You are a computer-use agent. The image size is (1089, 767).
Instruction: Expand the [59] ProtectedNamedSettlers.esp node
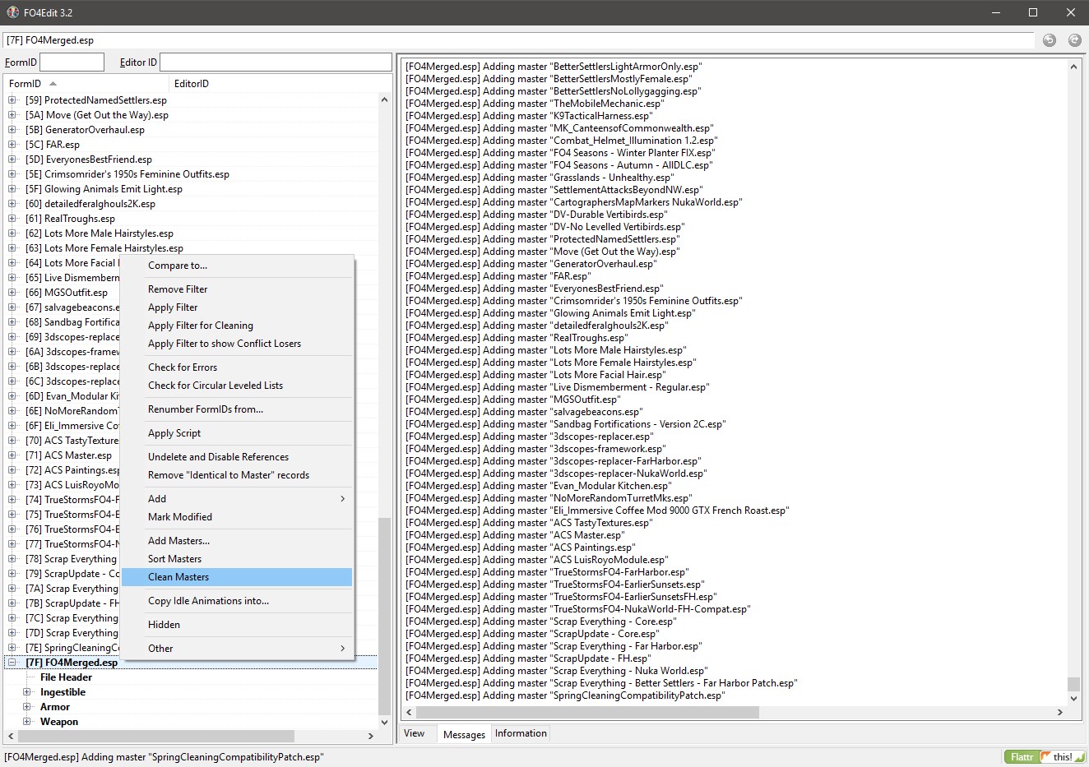[x=12, y=100]
